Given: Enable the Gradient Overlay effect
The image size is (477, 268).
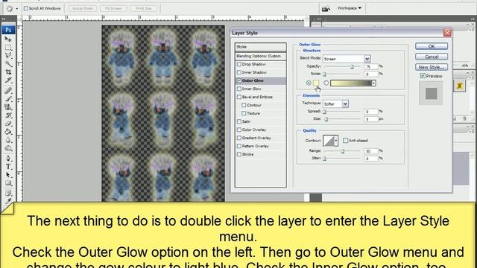Looking at the screenshot, I should (x=239, y=138).
